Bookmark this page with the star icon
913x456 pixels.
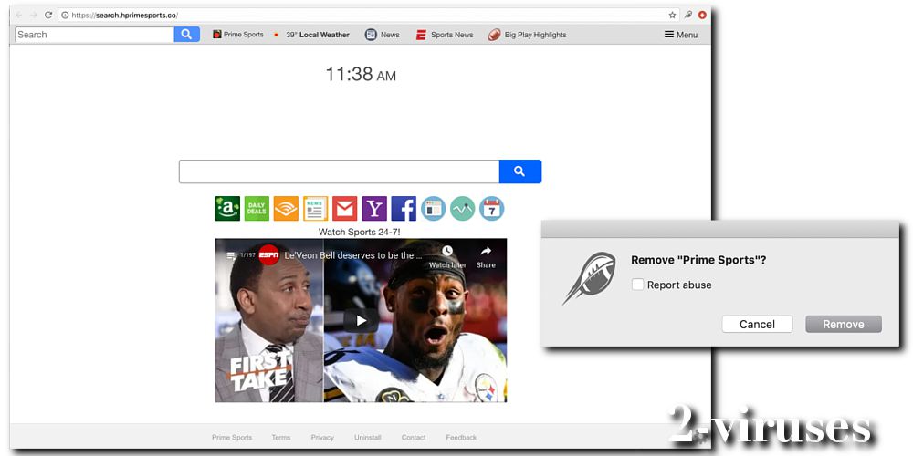pyautogui.click(x=673, y=16)
